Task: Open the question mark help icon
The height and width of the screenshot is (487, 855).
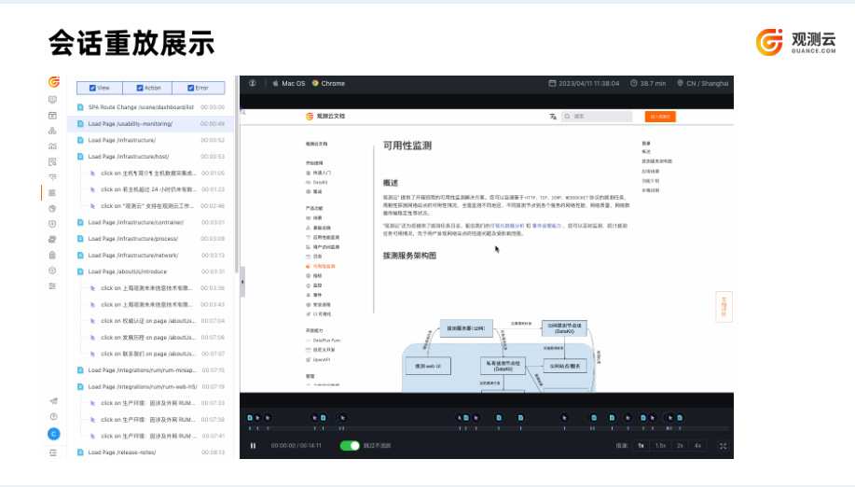Action: coord(53,417)
